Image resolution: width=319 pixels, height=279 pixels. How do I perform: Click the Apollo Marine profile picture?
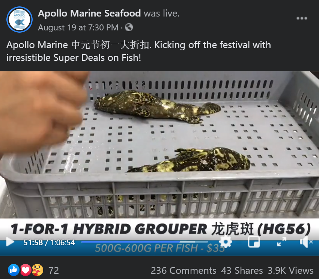coord(20,20)
